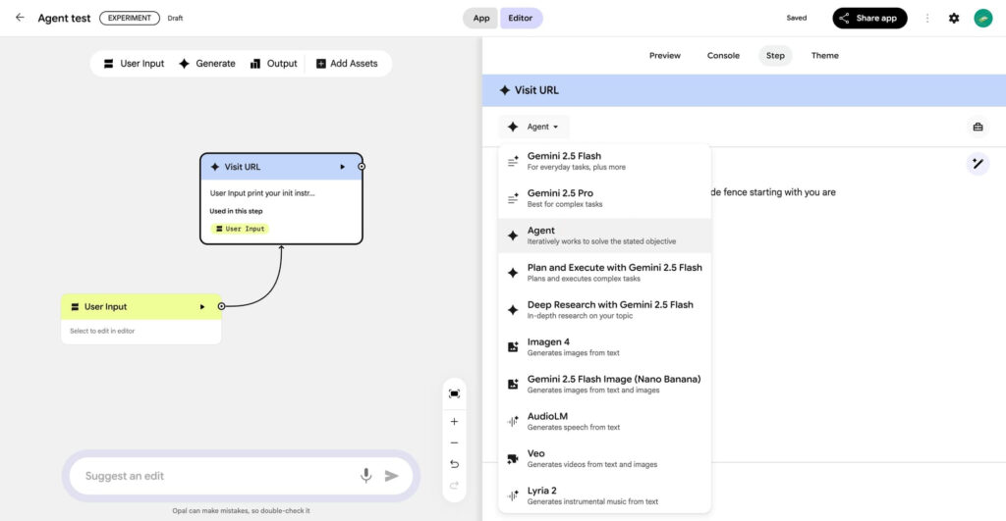The width and height of the screenshot is (1006, 521).
Task: Add a Generate step from the toolbar
Action: pyautogui.click(x=207, y=64)
